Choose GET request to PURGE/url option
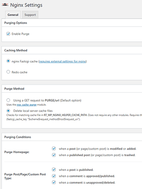 [x=8, y=100]
